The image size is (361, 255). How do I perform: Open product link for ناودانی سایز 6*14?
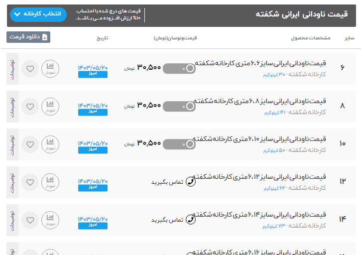[260, 215]
